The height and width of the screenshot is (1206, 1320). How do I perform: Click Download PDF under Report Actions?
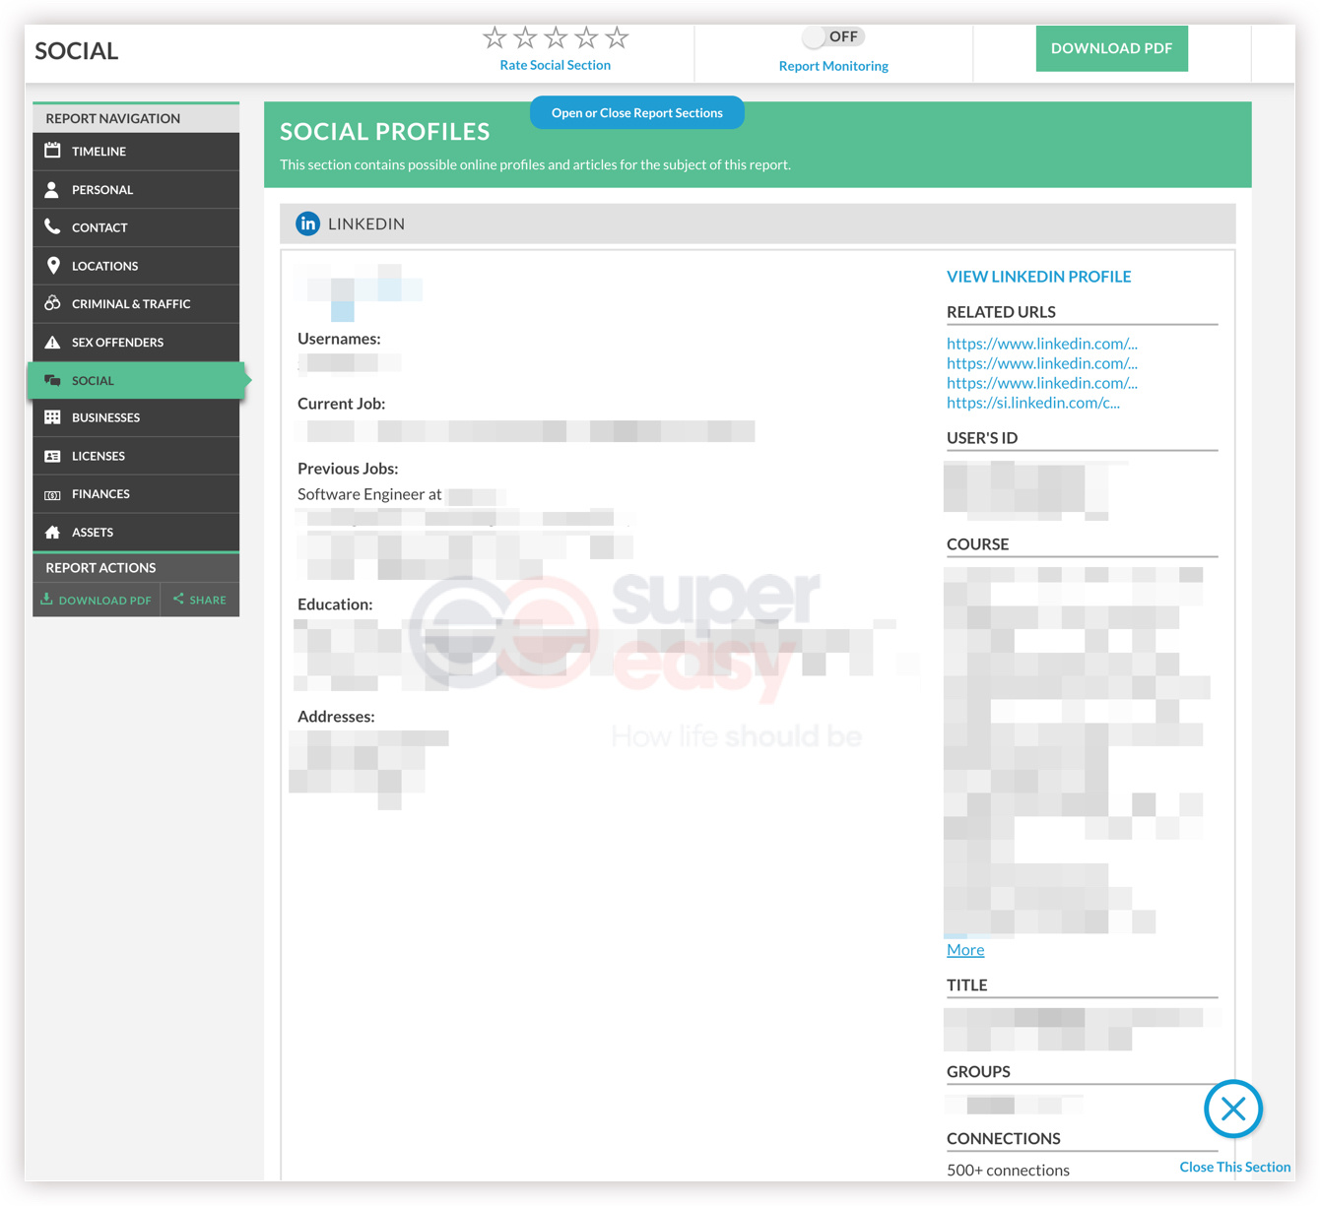click(x=97, y=600)
